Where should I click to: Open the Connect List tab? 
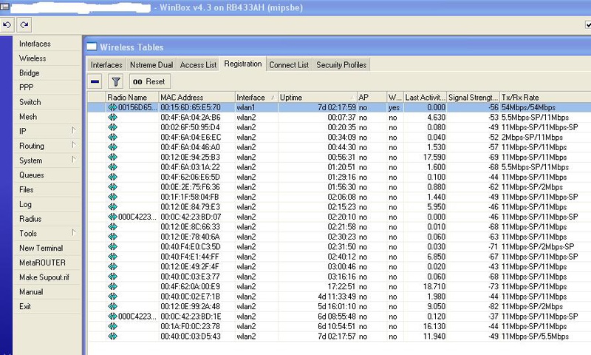point(289,65)
